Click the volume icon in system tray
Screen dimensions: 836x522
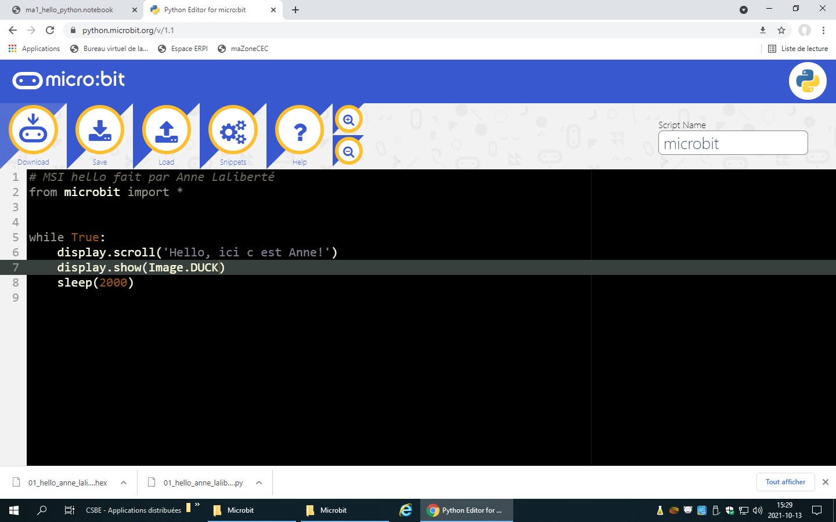757,510
